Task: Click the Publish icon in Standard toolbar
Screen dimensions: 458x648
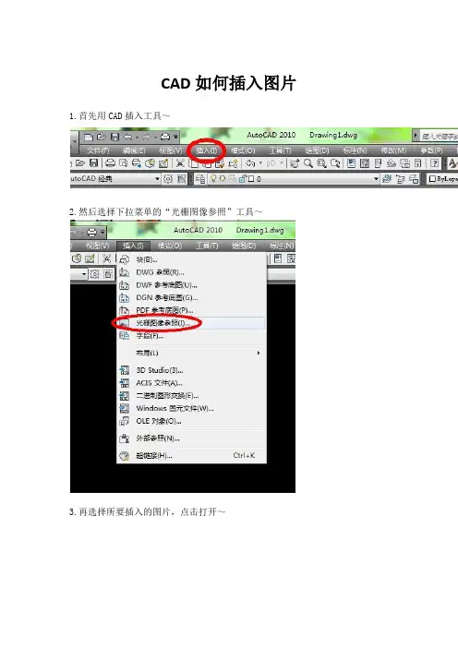Action: pyautogui.click(x=137, y=163)
